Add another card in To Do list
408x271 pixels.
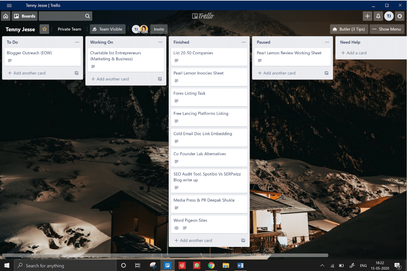27,73
